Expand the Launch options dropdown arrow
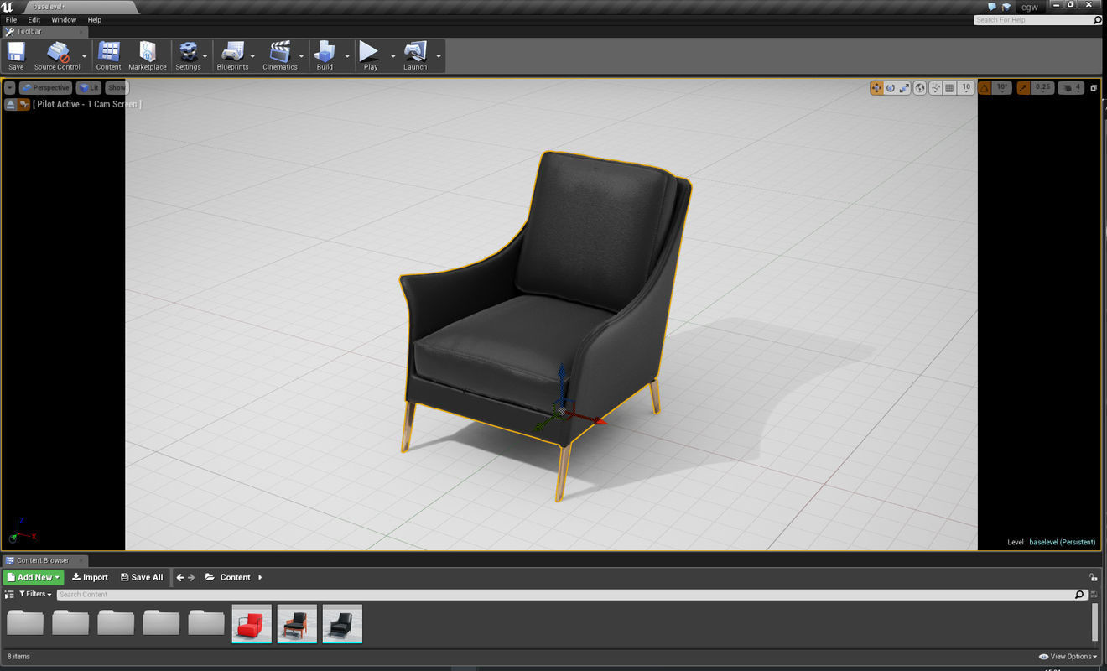The image size is (1107, 671). click(439, 57)
